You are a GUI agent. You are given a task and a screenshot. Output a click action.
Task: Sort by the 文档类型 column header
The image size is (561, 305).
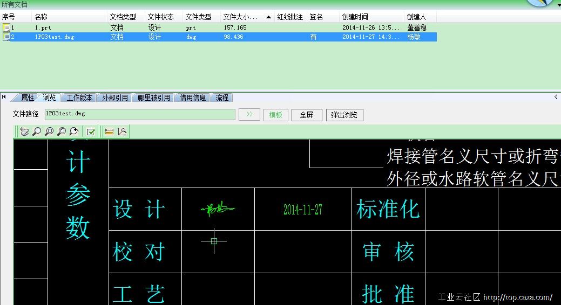click(123, 17)
